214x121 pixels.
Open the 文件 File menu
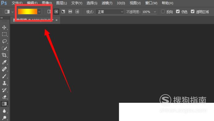pos(17,3)
